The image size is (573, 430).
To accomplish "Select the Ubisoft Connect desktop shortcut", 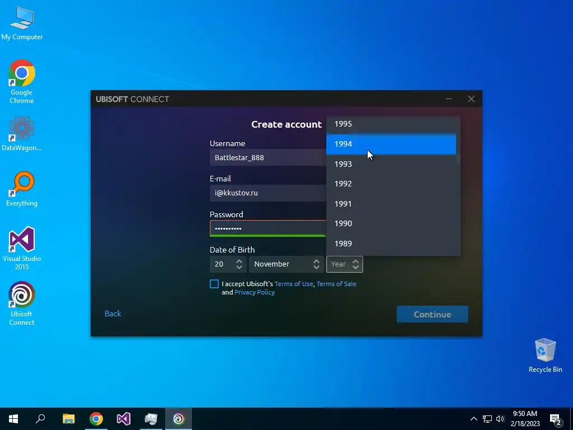I will tap(22, 303).
